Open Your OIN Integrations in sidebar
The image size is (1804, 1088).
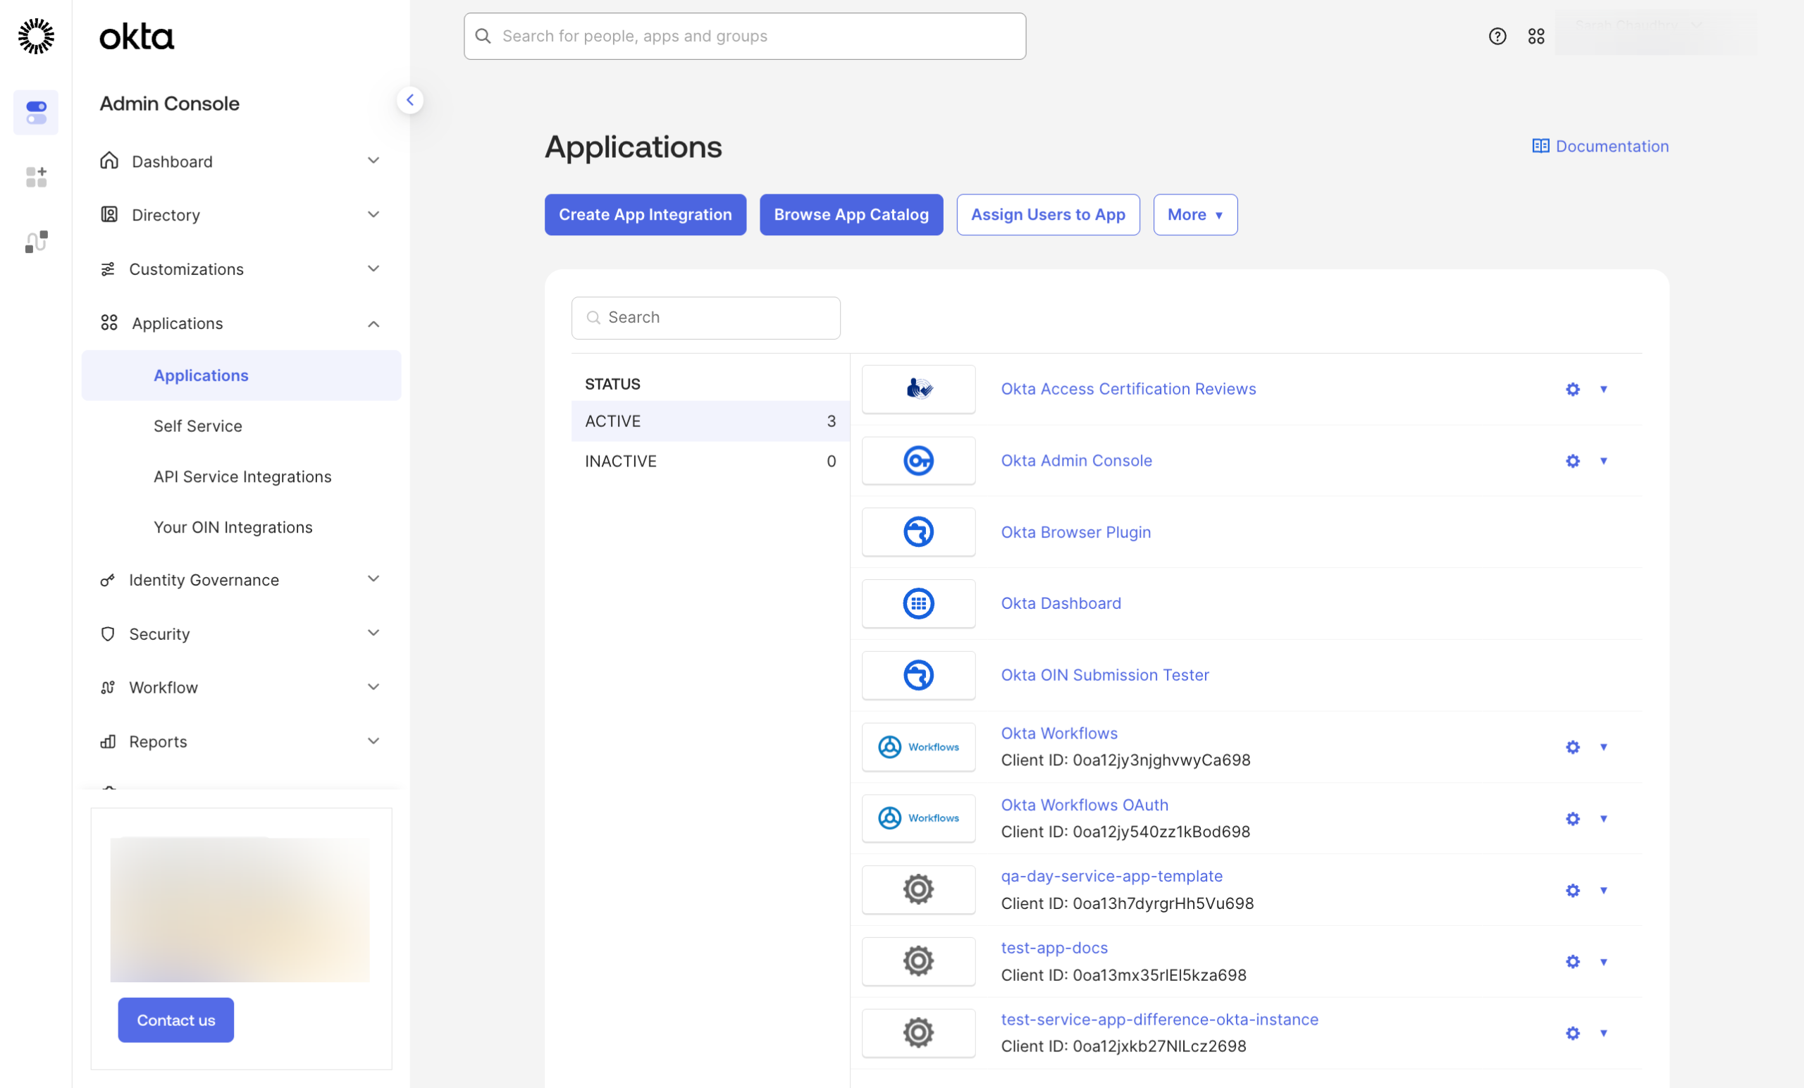tap(233, 527)
